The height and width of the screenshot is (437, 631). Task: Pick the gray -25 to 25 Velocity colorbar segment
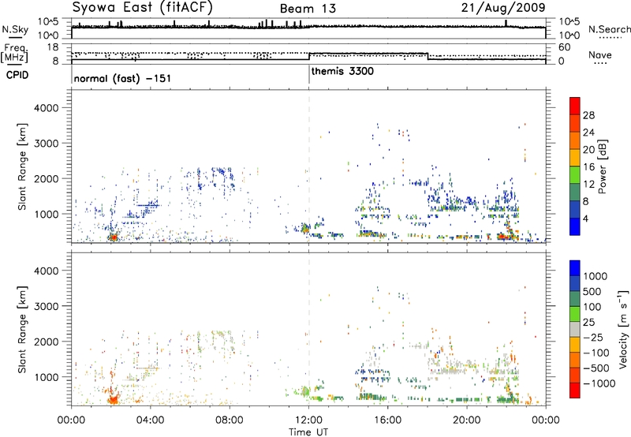[575, 330]
